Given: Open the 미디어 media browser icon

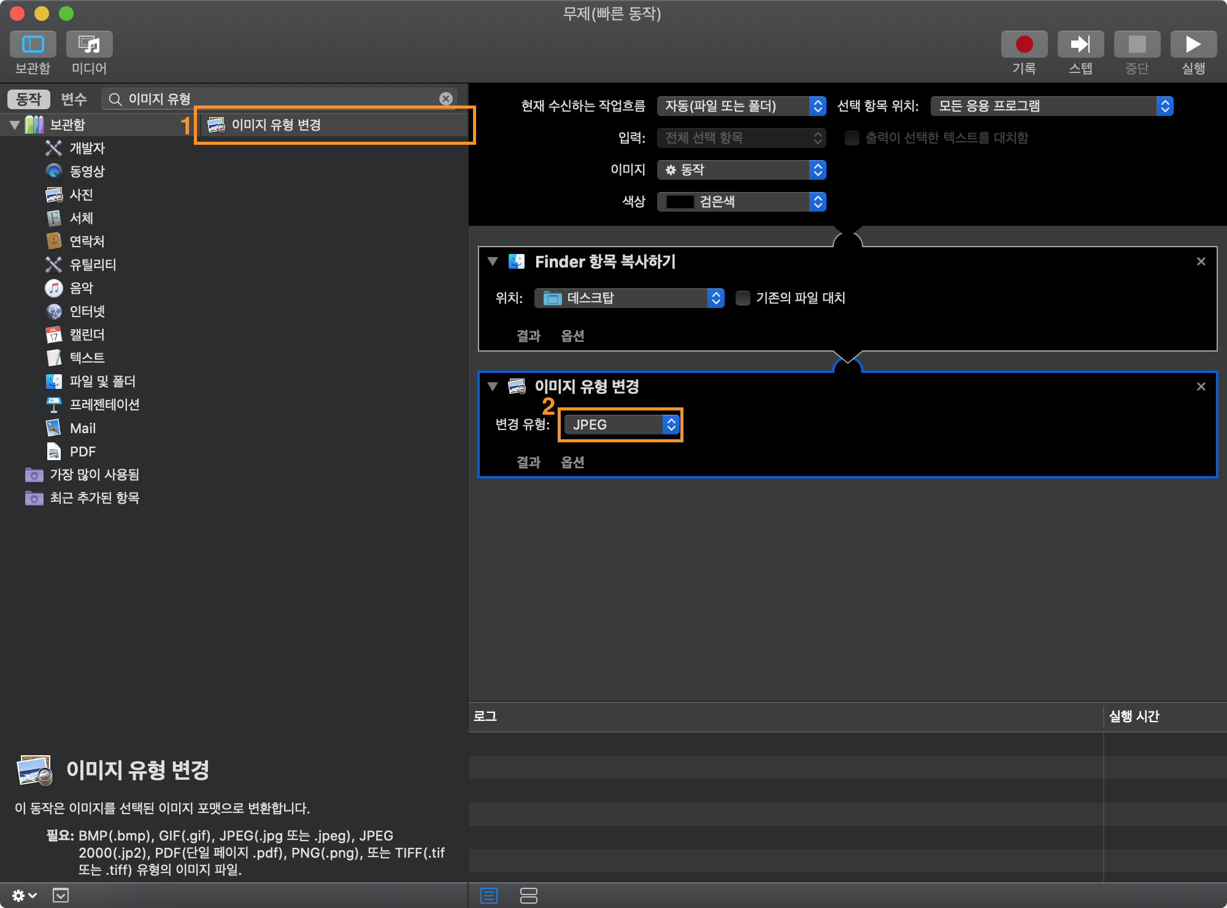Looking at the screenshot, I should coord(90,45).
